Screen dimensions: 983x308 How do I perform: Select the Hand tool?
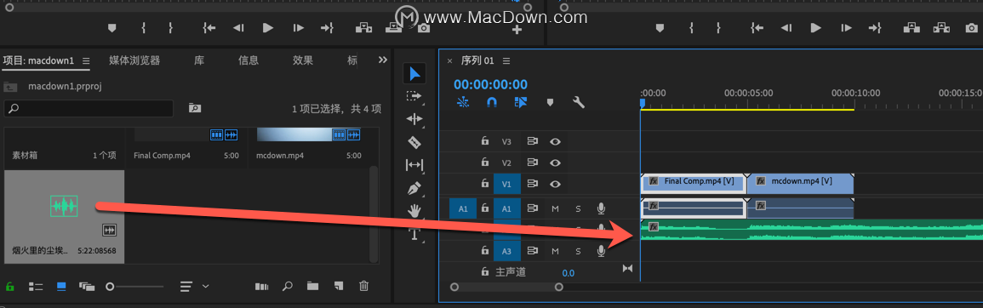click(414, 210)
